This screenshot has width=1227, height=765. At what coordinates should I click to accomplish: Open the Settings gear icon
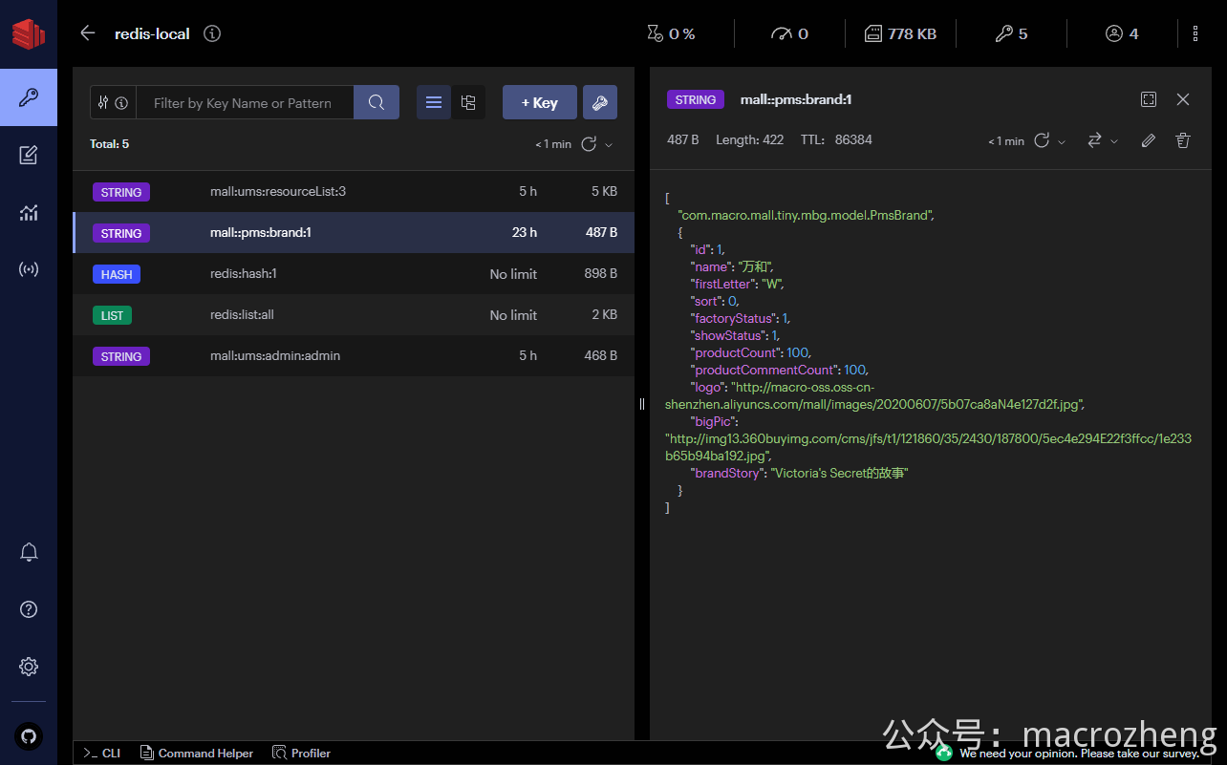coord(29,667)
